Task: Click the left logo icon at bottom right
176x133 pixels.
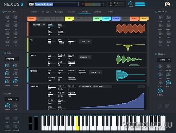Action: tap(159, 105)
